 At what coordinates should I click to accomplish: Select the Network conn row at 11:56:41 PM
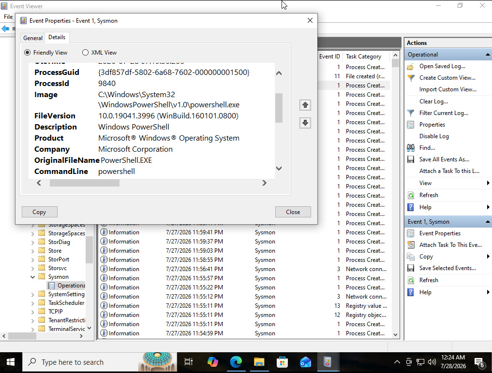pyautogui.click(x=245, y=269)
